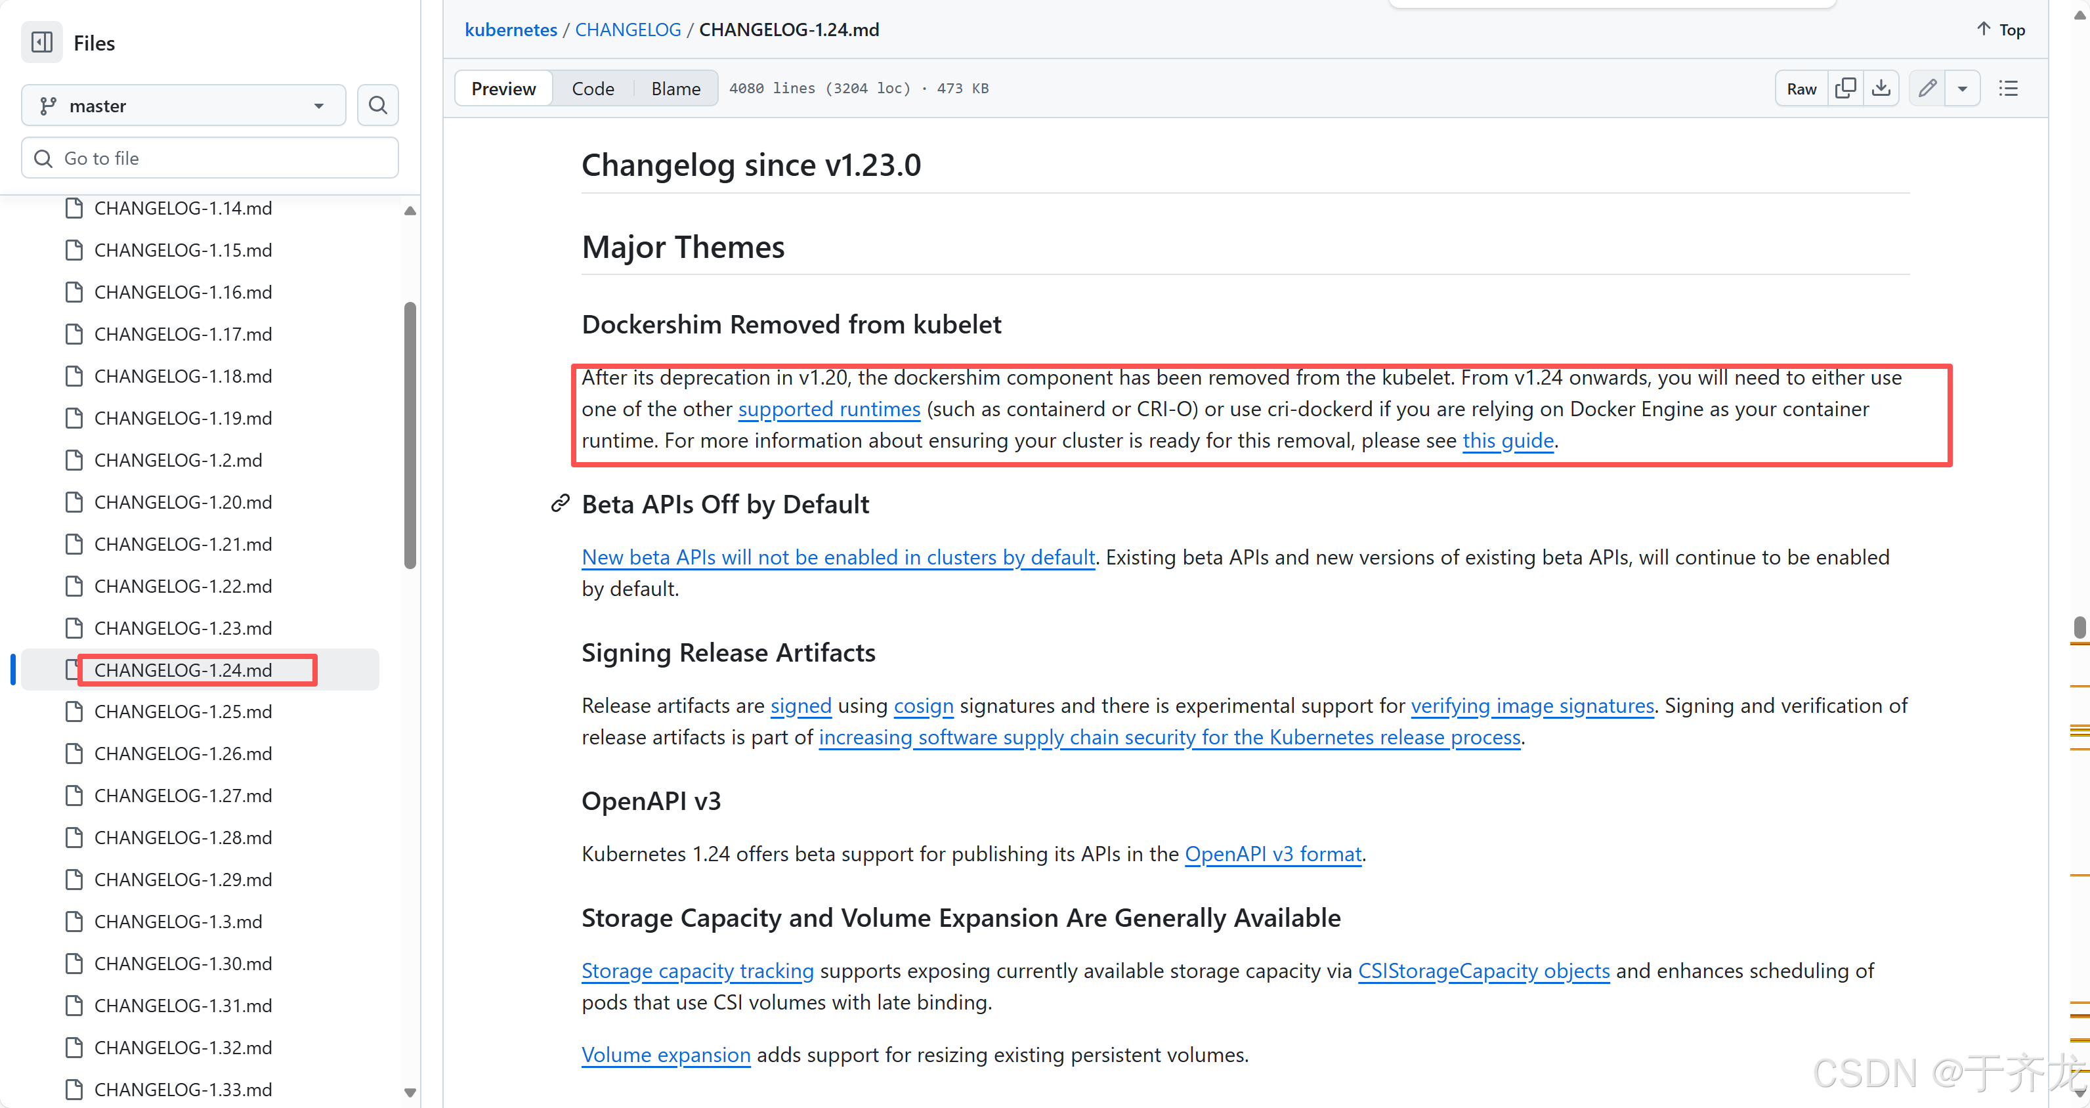Open CHANGELOG-1.3.md file
The width and height of the screenshot is (2090, 1108).
pos(179,922)
